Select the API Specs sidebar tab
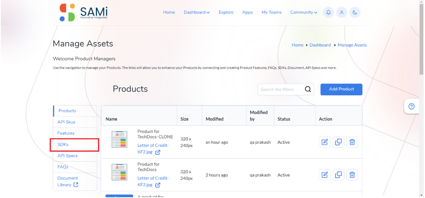This screenshot has height=198, width=425. point(75,156)
